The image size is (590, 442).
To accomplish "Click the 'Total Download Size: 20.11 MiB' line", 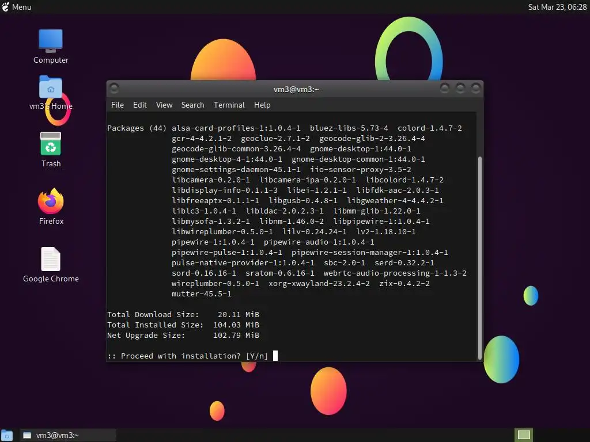I will (183, 315).
